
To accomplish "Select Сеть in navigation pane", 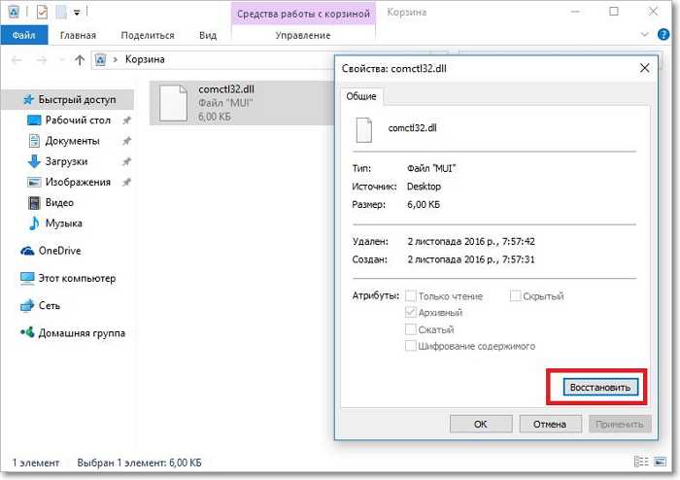I will pyautogui.click(x=50, y=306).
